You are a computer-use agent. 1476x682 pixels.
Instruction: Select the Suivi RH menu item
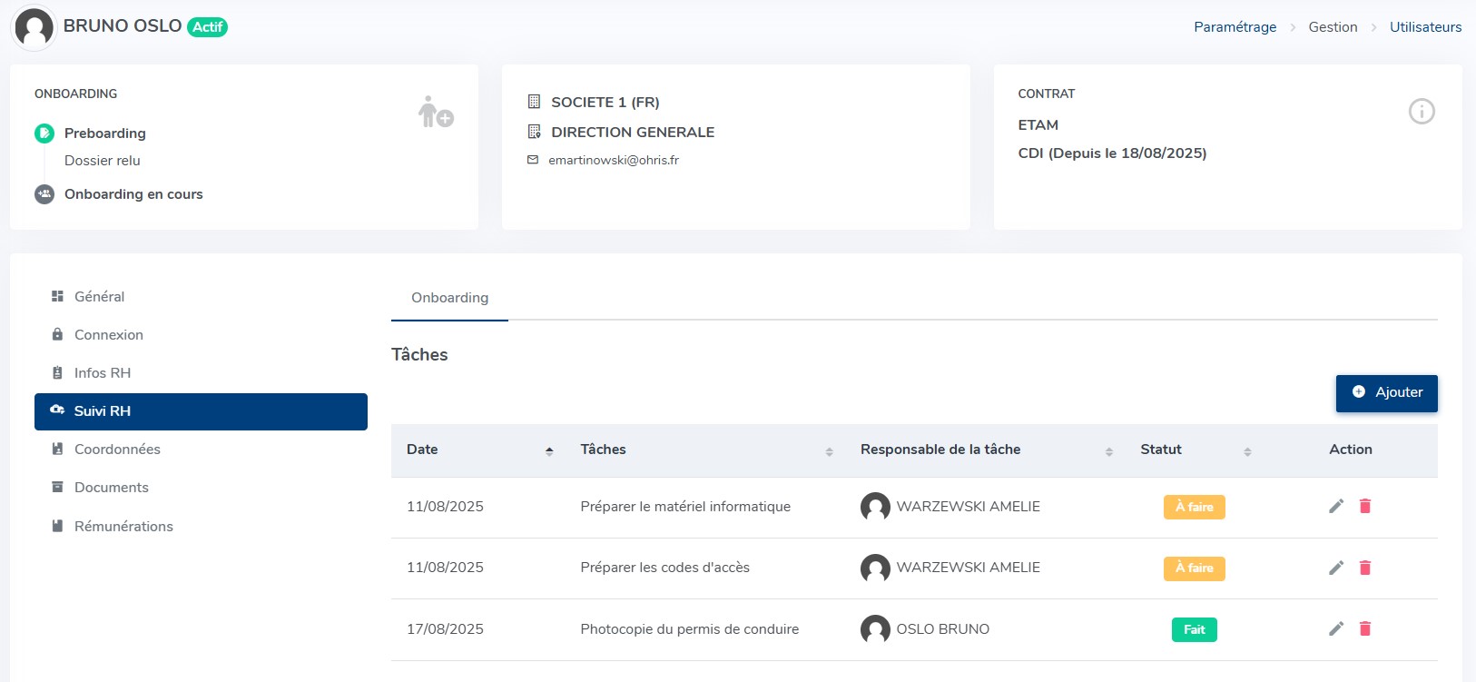click(x=201, y=411)
